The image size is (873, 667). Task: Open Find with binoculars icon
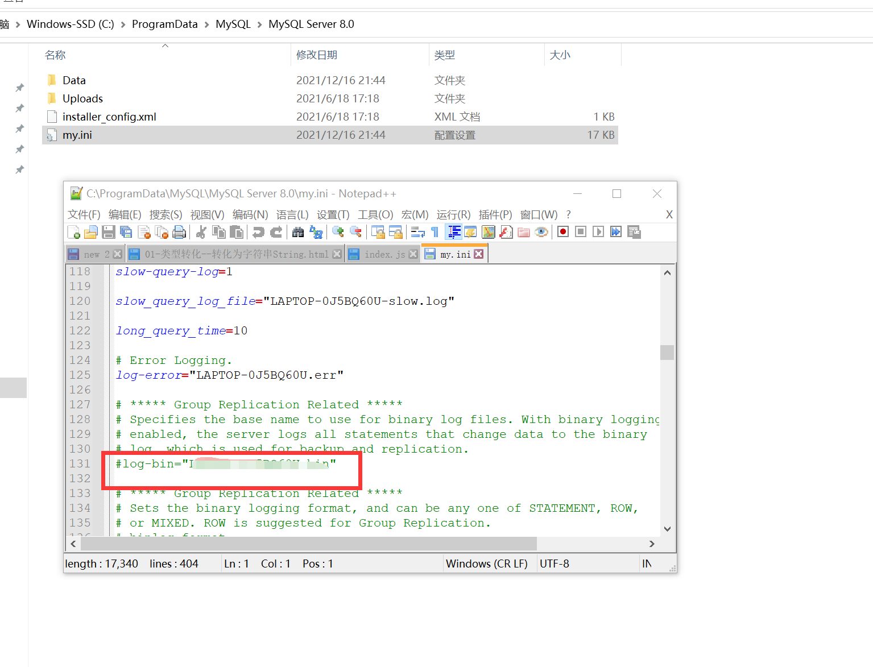click(x=298, y=232)
